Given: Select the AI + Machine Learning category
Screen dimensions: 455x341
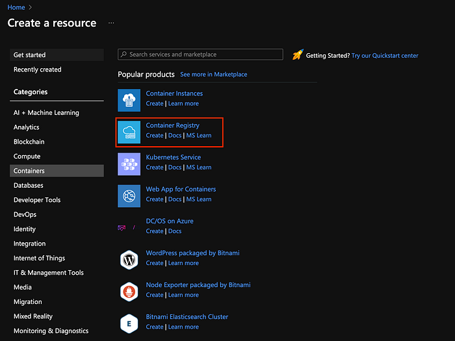Looking at the screenshot, I should 57,112.
